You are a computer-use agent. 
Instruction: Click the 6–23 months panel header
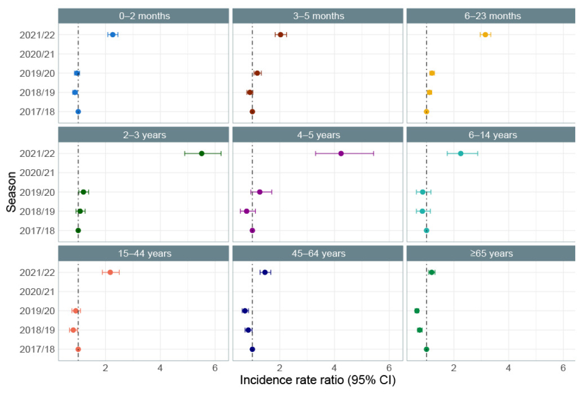click(x=491, y=16)
